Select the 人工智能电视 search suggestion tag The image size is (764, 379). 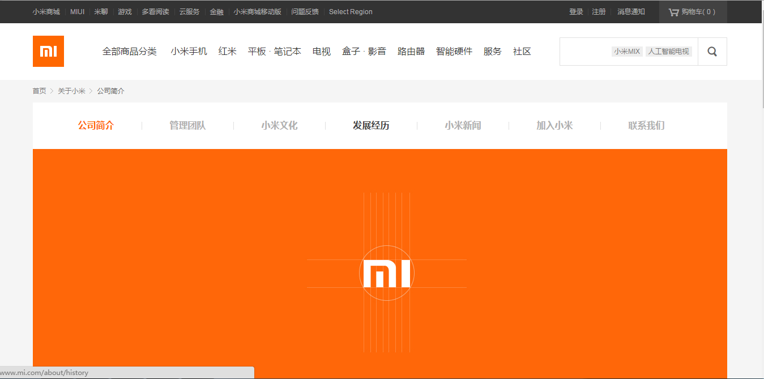coord(669,52)
